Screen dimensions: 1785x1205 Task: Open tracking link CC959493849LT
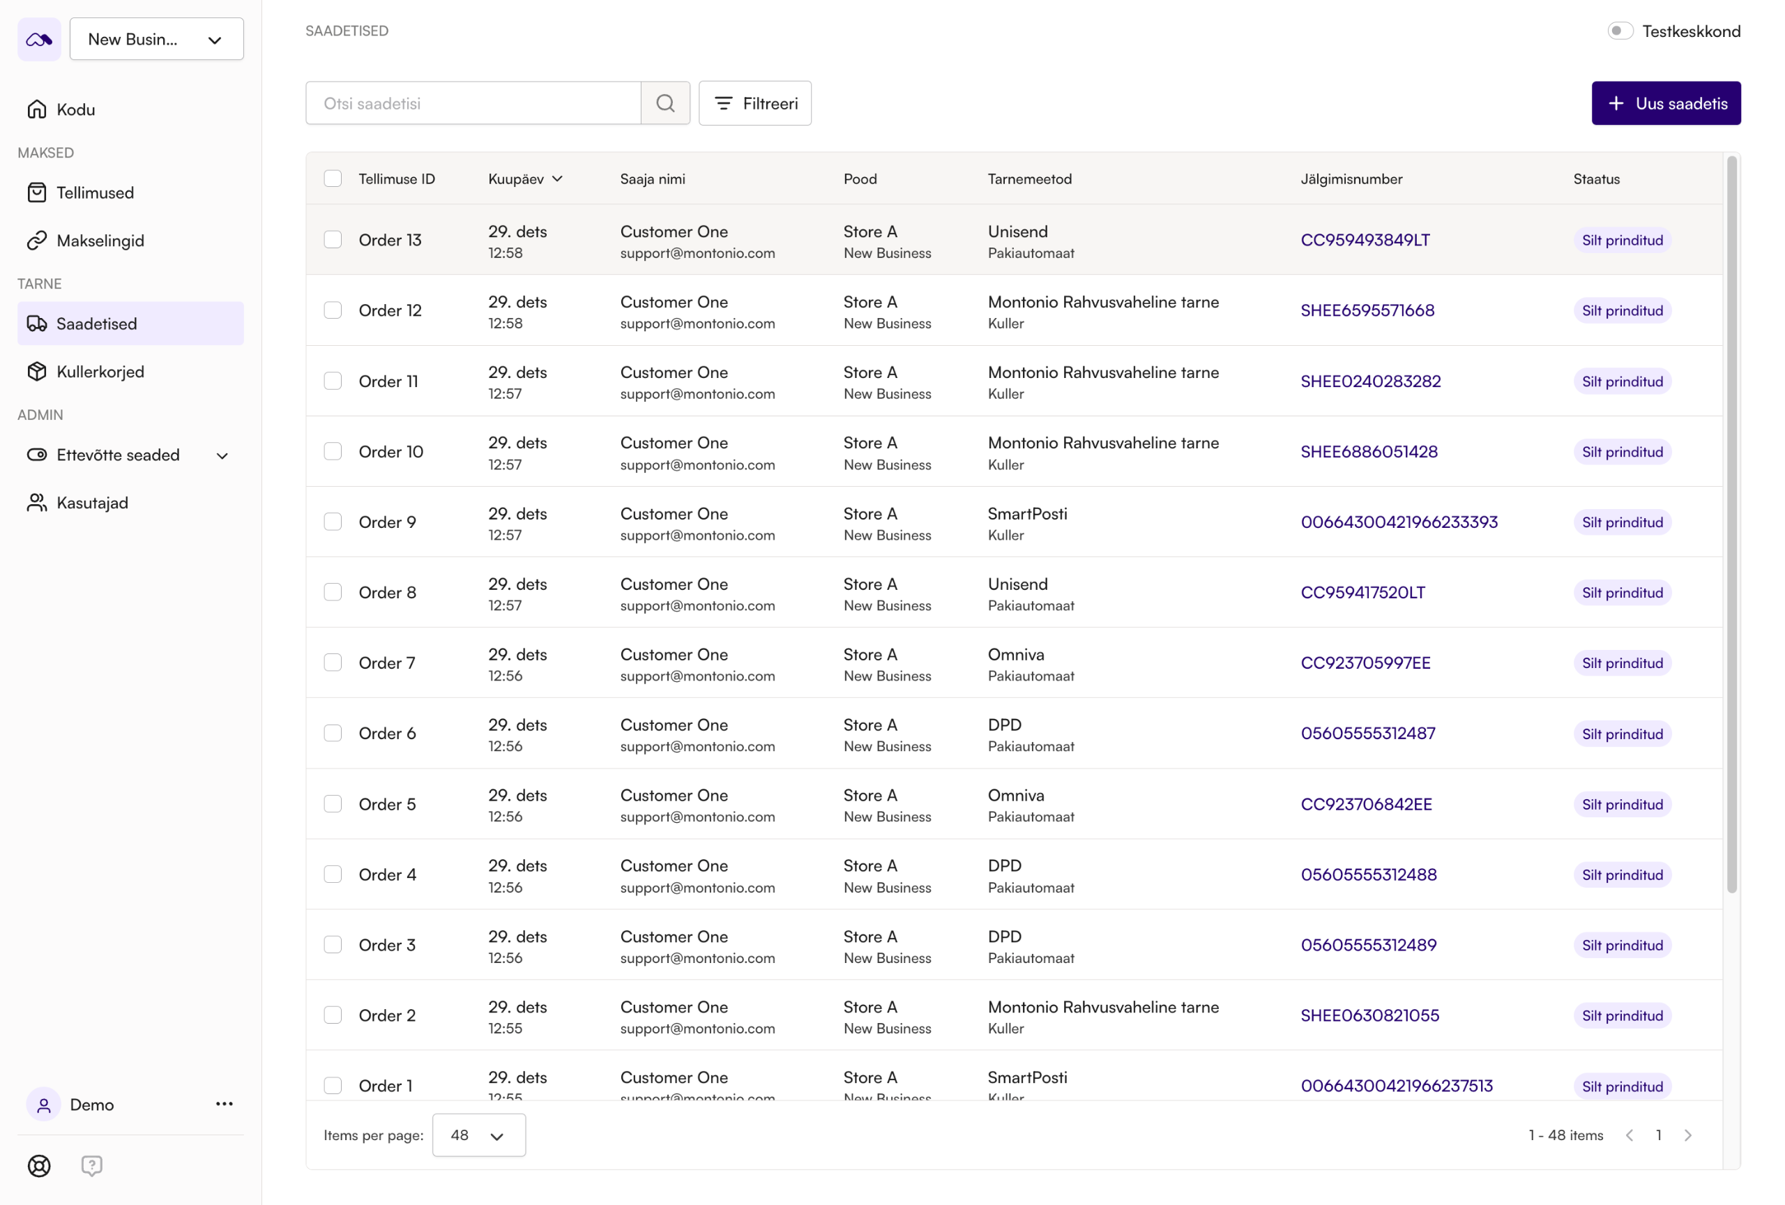tap(1365, 240)
